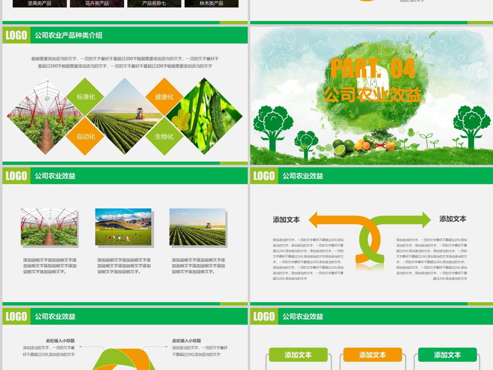Click the orange 添加文本 label box
Screen dimensions: 493x370
[x=373, y=355]
